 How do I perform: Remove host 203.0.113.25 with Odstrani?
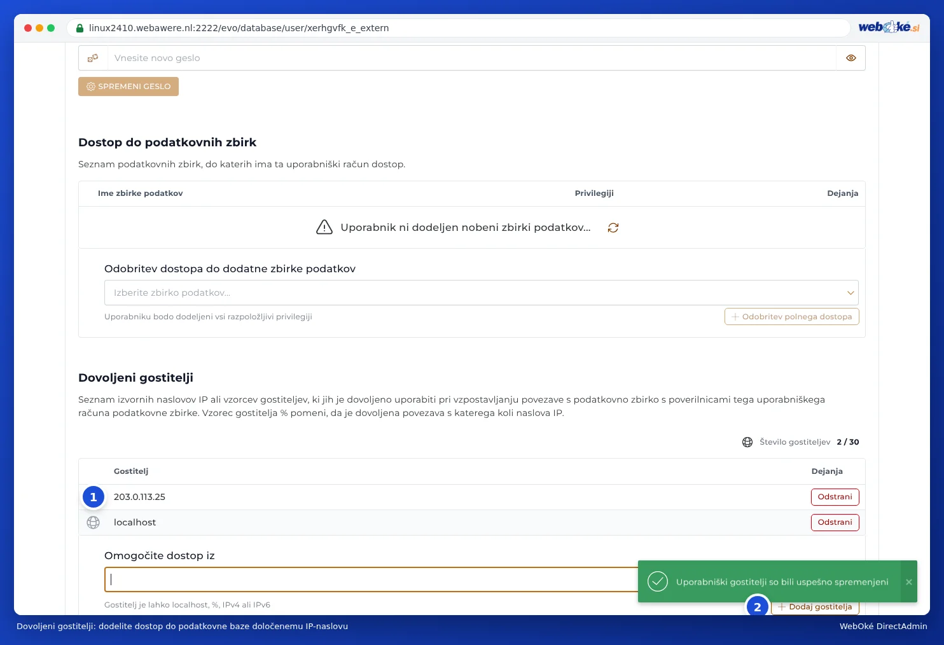click(x=835, y=497)
